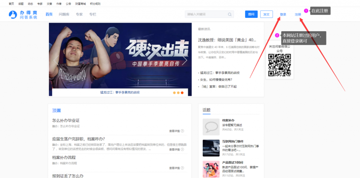
Task: Click the 顶置 section heading
Action: (x=57, y=111)
